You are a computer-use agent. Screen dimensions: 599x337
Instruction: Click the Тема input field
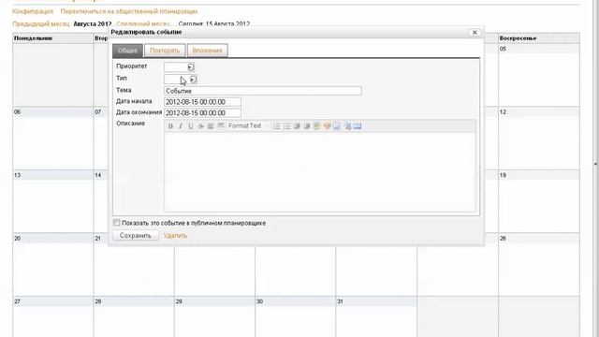[263, 91]
